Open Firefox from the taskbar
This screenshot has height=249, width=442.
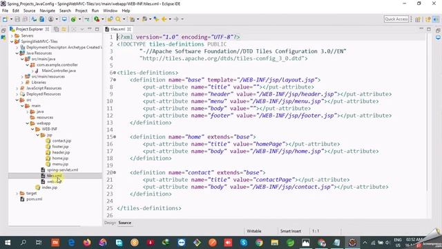click(87, 243)
